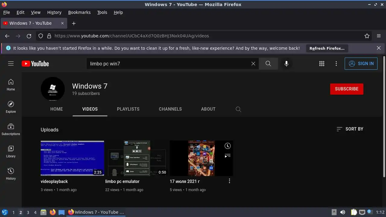
Task: Click 17 июля 2021 video thumbnail
Action: pyautogui.click(x=201, y=158)
